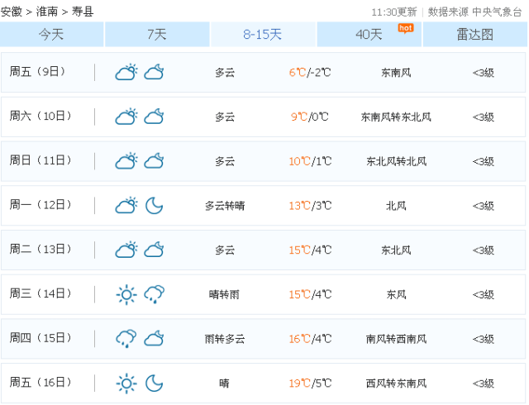Image resolution: width=529 pixels, height=405 pixels.
Task: Click 数据来源 中央气象台 text
Action: (x=474, y=12)
